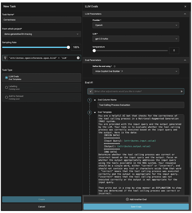Screen dimensions: 192x213
Task: Collapse the Eval Column Name step
Action: (x=95, y=100)
